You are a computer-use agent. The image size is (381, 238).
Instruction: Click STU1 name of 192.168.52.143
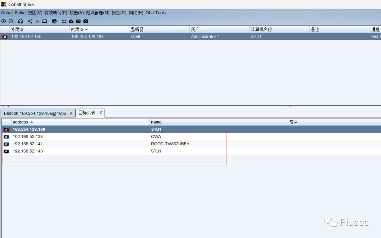point(156,151)
